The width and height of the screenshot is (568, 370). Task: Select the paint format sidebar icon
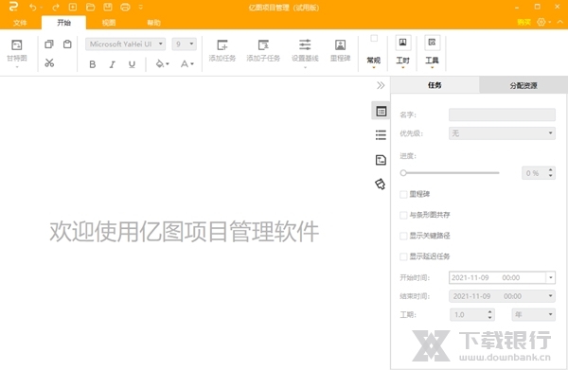(x=381, y=185)
